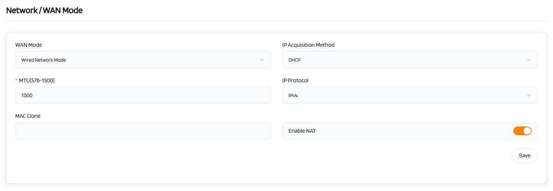
Task: Click the chevron arrow in WAN Mode field
Action: [x=262, y=60]
